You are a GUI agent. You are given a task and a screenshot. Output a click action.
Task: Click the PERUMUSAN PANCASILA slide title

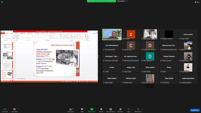[x=62, y=45]
